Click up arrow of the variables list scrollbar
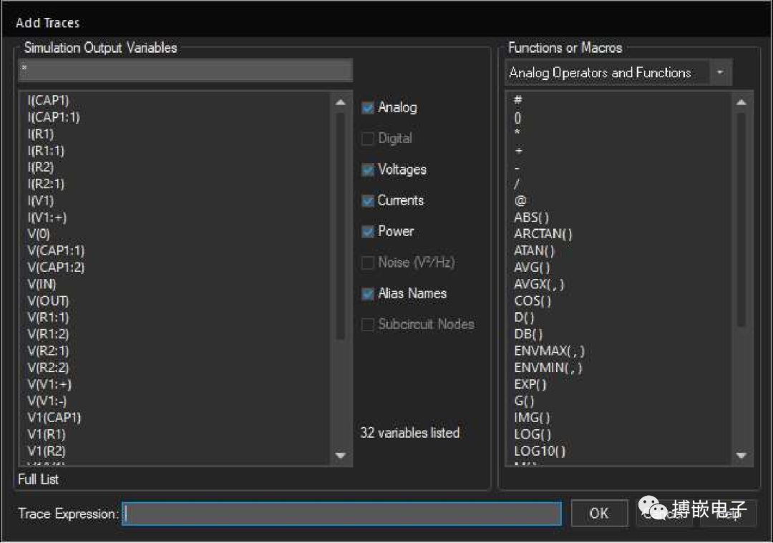Screen dimensions: 773x543 coord(340,102)
